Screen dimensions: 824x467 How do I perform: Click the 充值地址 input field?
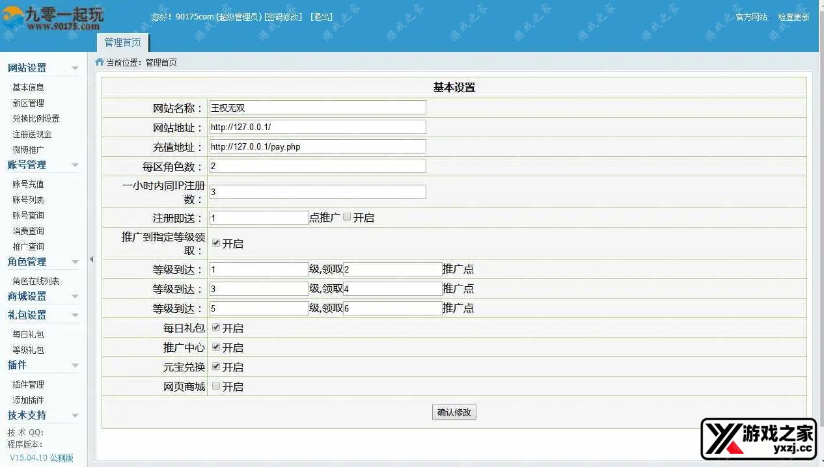(318, 146)
